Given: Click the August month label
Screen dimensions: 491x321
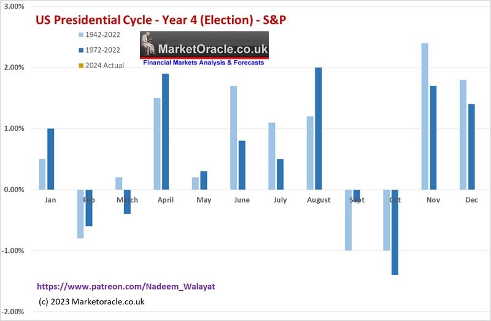Looking at the screenshot, I should (319, 200).
